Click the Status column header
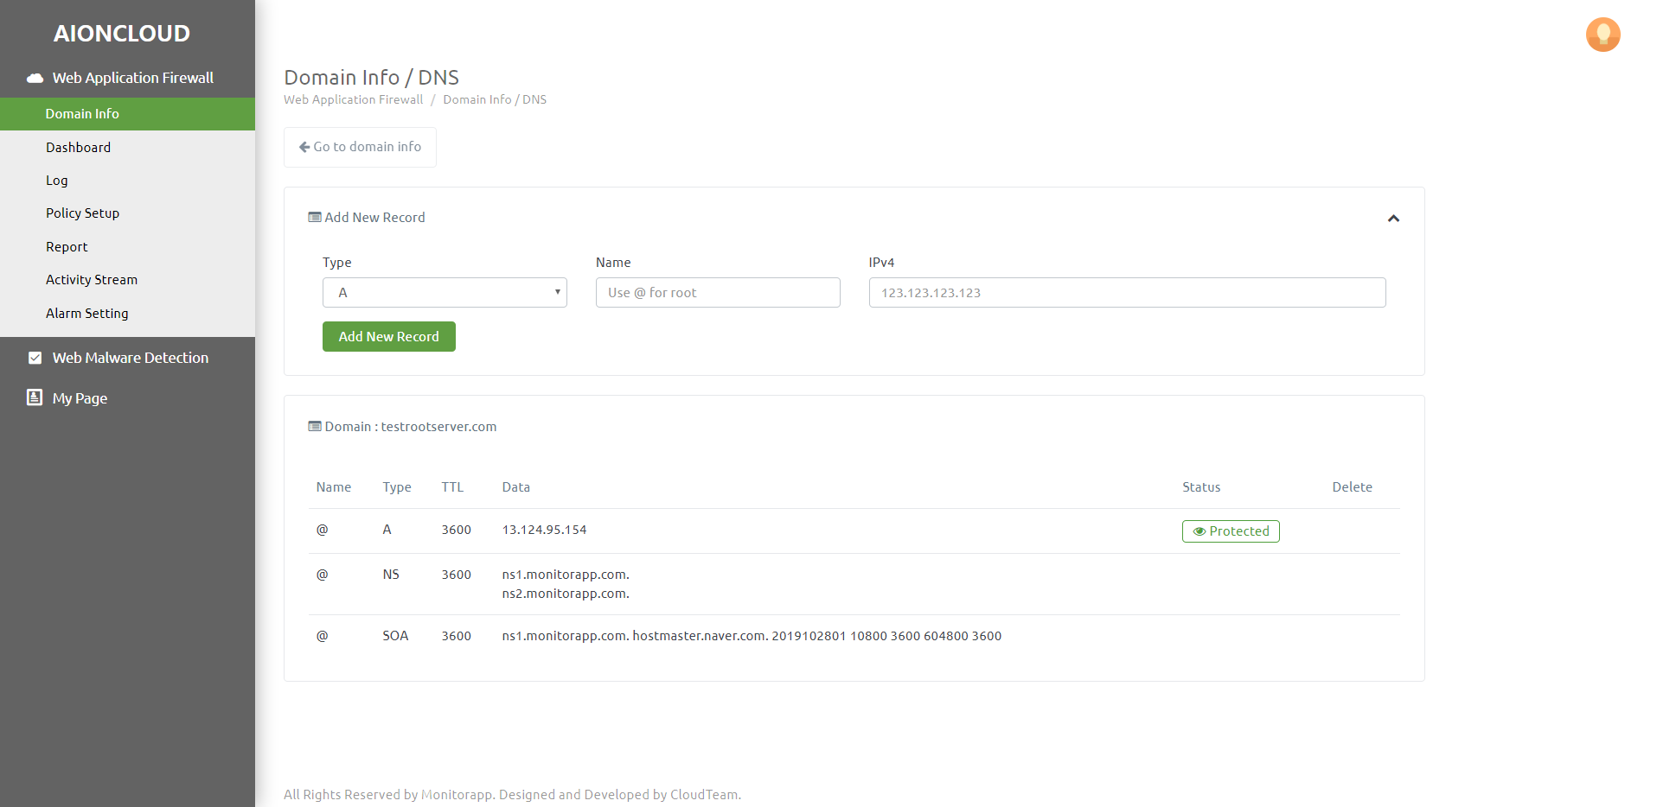1657x807 pixels. (1201, 487)
